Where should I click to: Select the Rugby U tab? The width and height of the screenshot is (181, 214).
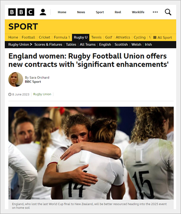click(x=81, y=37)
